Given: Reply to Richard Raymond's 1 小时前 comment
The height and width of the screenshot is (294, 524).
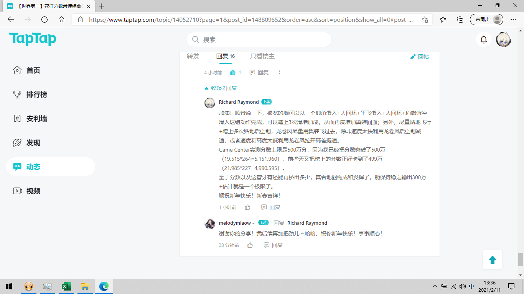Looking at the screenshot, I should coord(271,207).
